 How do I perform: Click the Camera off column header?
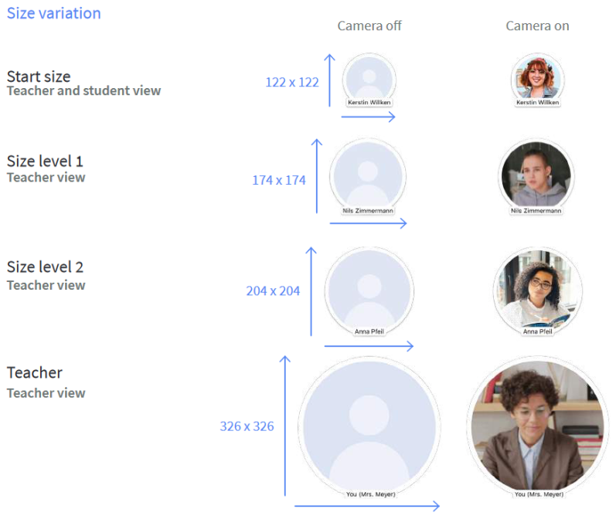pyautogui.click(x=369, y=26)
